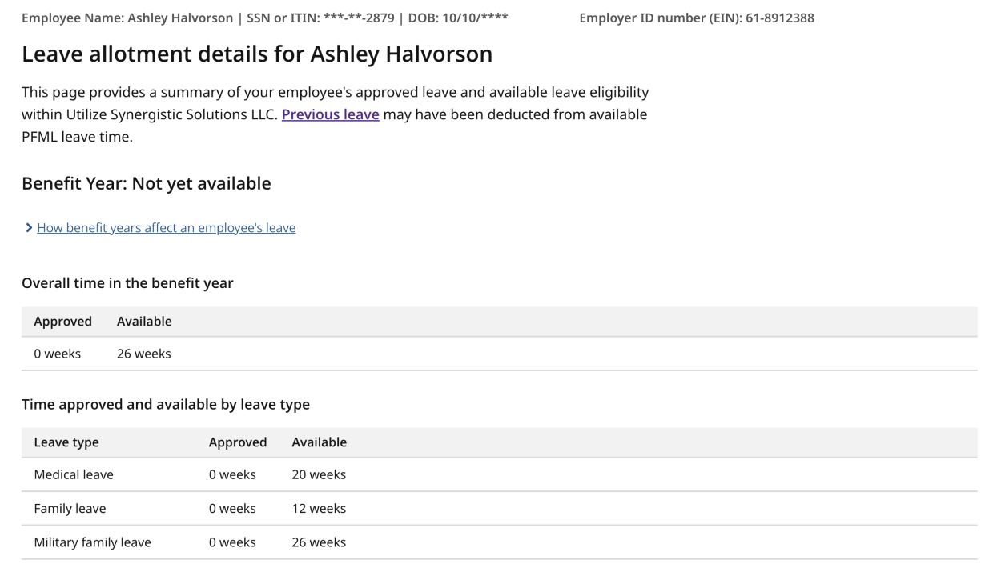
Task: Click the chevron icon beside benefit years link
Action: tap(29, 228)
